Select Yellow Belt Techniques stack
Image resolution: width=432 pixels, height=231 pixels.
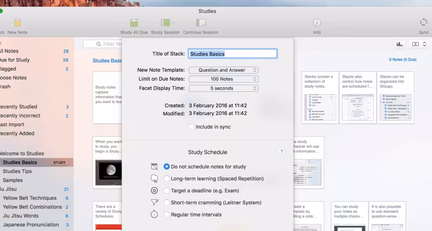[x=36, y=198]
